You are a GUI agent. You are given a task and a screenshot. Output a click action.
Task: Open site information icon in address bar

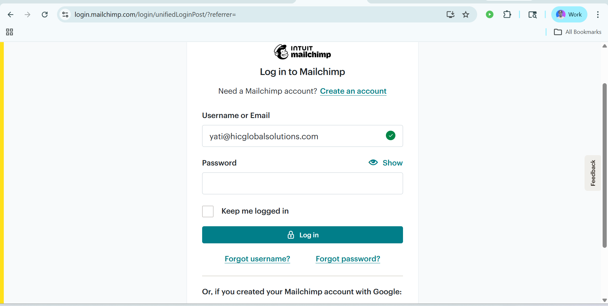(65, 15)
